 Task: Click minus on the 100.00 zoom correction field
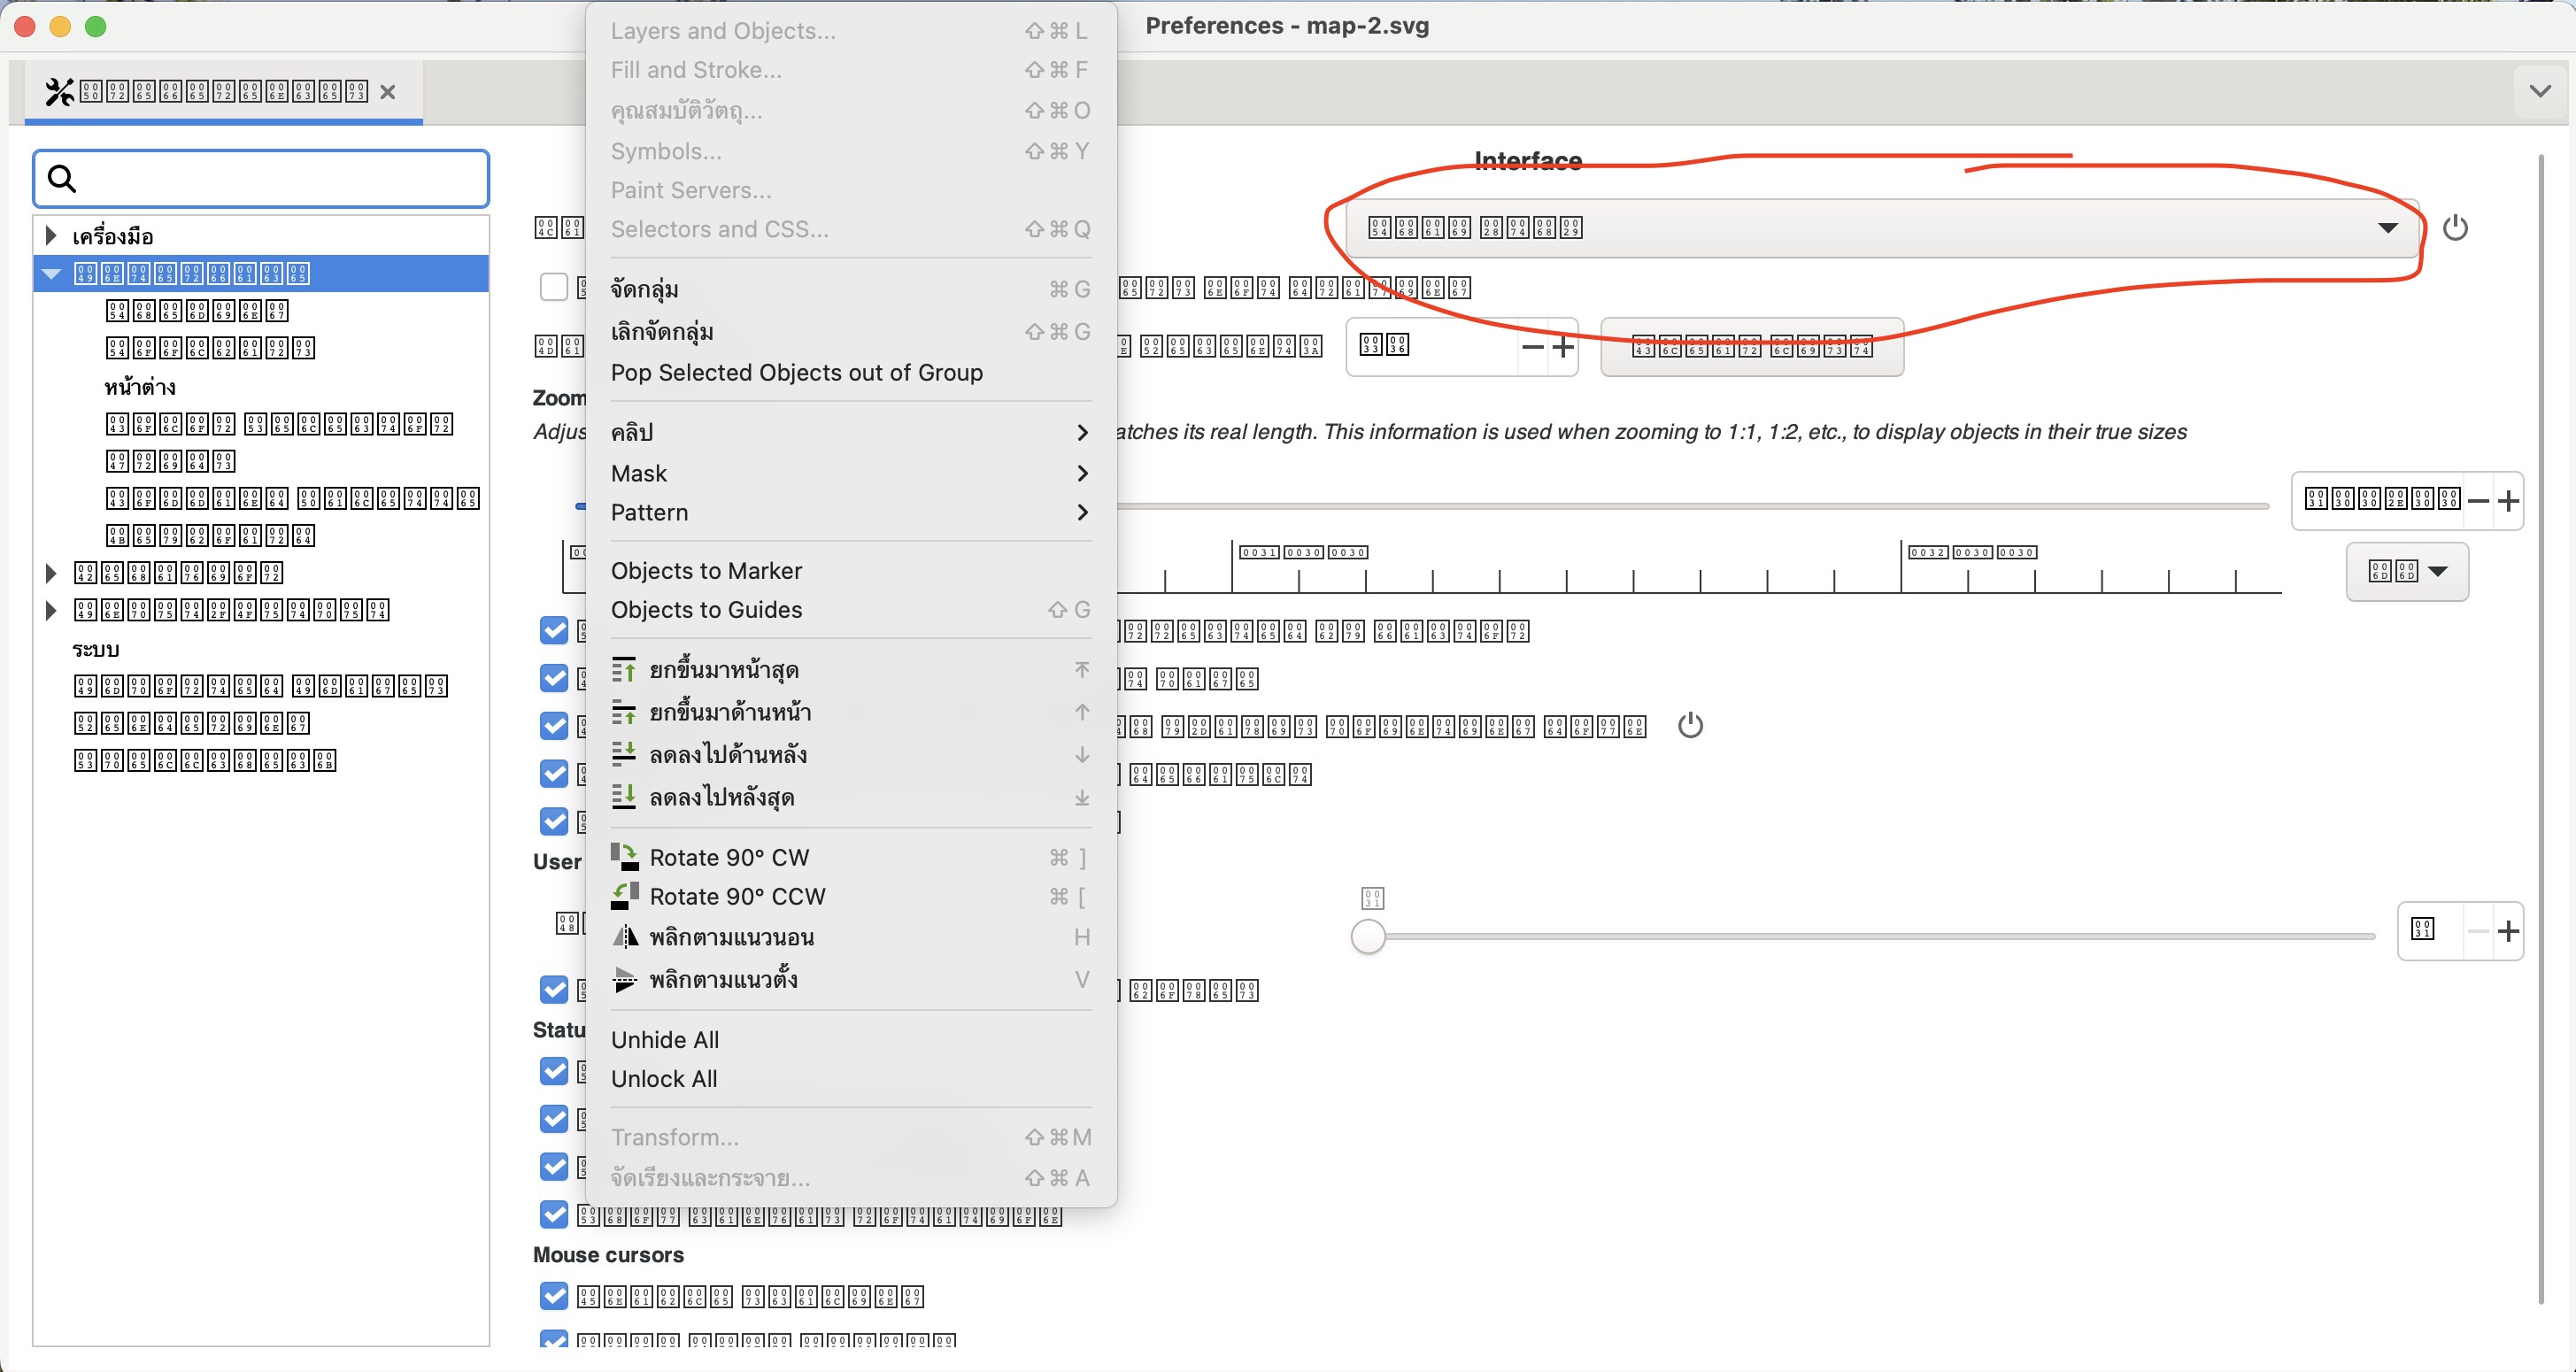click(2478, 500)
